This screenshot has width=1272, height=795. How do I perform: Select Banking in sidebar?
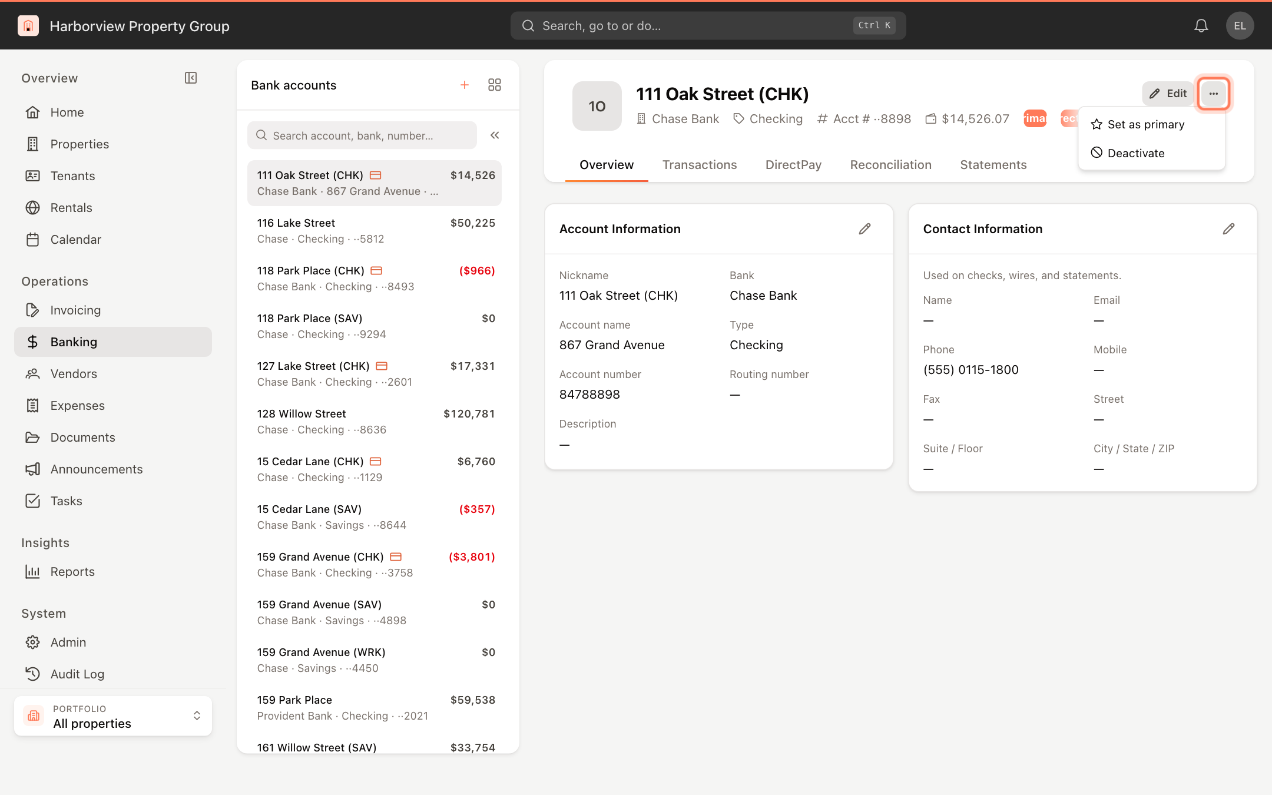point(113,342)
